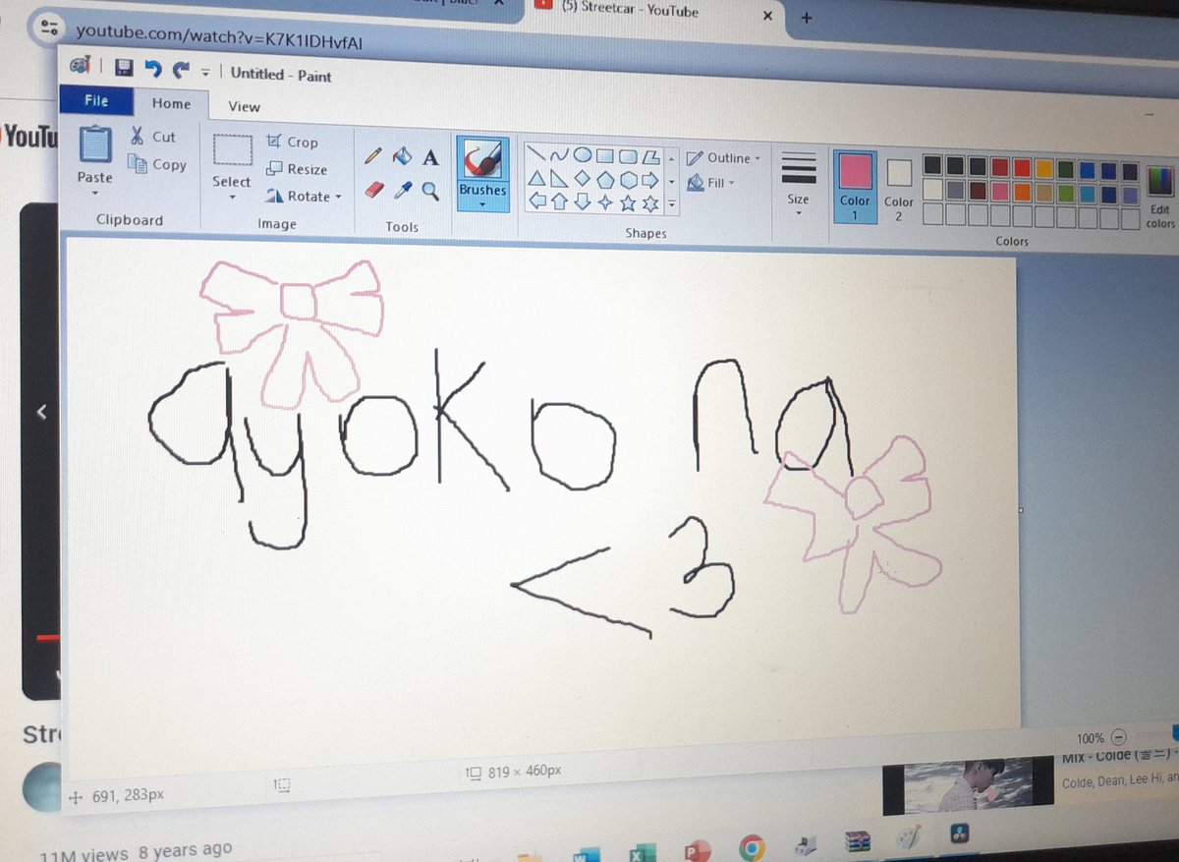Open the Mix - Colde video thumbnail
1179x862 pixels.
point(968,786)
